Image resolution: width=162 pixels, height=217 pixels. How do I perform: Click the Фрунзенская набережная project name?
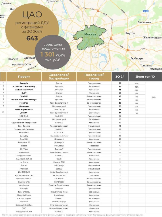[24, 123]
